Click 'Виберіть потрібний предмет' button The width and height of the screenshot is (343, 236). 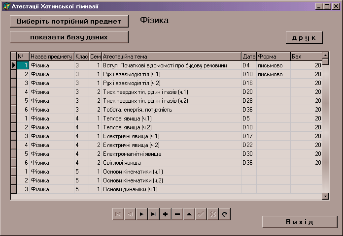tap(69, 22)
